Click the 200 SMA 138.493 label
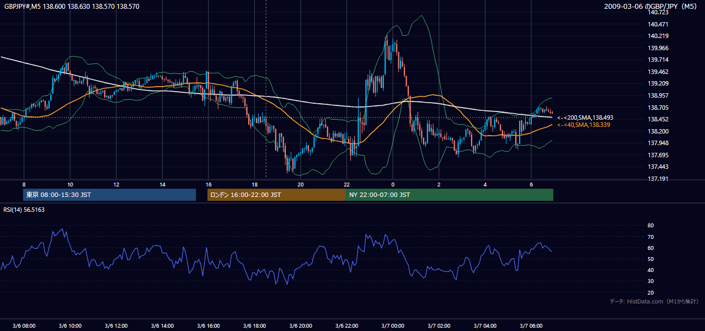Image resolution: width=705 pixels, height=331 pixels. pyautogui.click(x=585, y=118)
